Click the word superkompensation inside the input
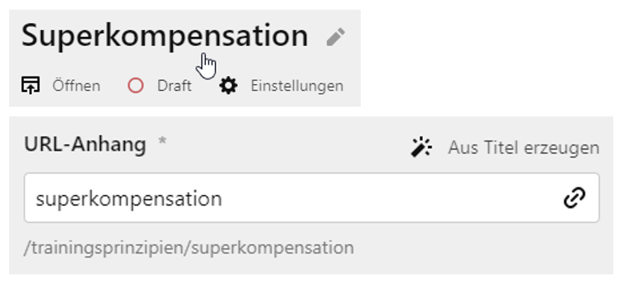 tap(129, 198)
